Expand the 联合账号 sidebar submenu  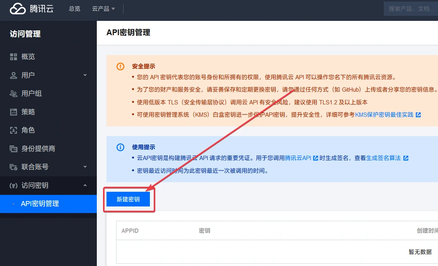(x=85, y=167)
